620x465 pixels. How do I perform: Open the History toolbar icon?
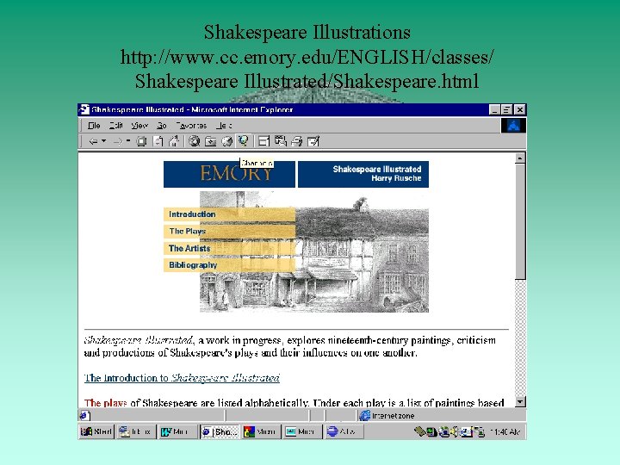227,141
